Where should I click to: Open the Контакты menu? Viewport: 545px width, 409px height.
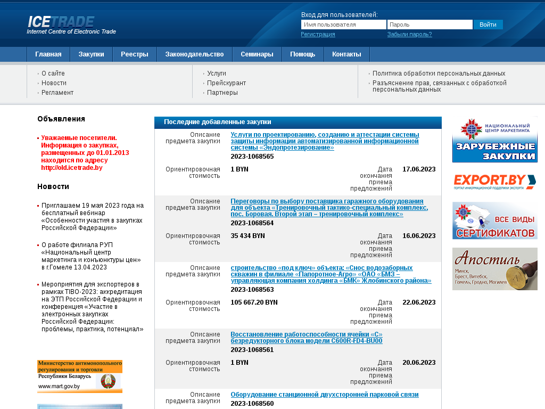coord(346,54)
